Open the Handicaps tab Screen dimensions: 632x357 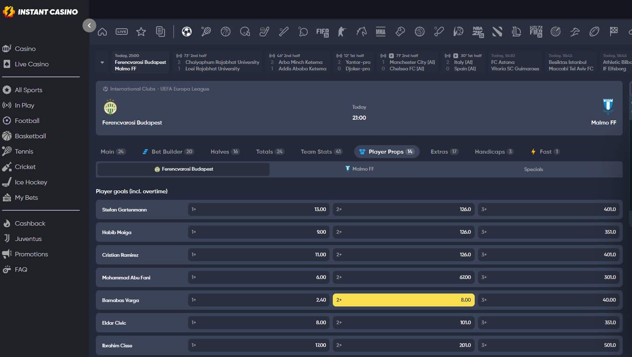(494, 152)
